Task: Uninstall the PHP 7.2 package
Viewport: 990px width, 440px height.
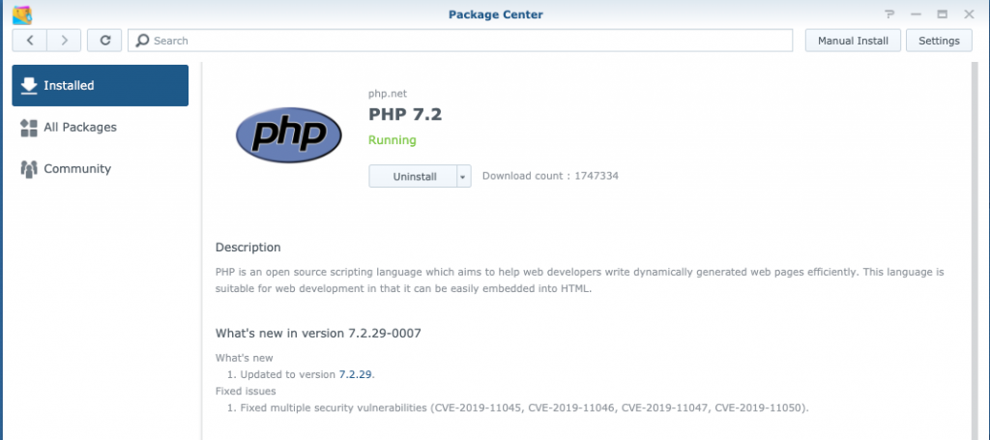Action: point(413,177)
